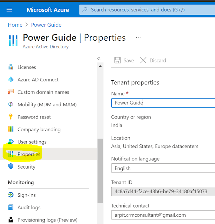Click the Sign-ins arrow icon
The height and width of the screenshot is (224, 215).
click(x=11, y=195)
